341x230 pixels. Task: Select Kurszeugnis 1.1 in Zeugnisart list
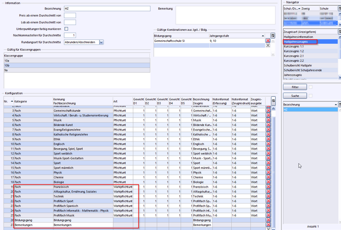pyautogui.click(x=294, y=46)
